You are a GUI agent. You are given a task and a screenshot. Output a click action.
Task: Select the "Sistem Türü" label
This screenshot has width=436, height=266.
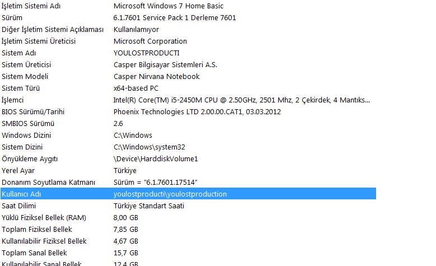coord(21,88)
